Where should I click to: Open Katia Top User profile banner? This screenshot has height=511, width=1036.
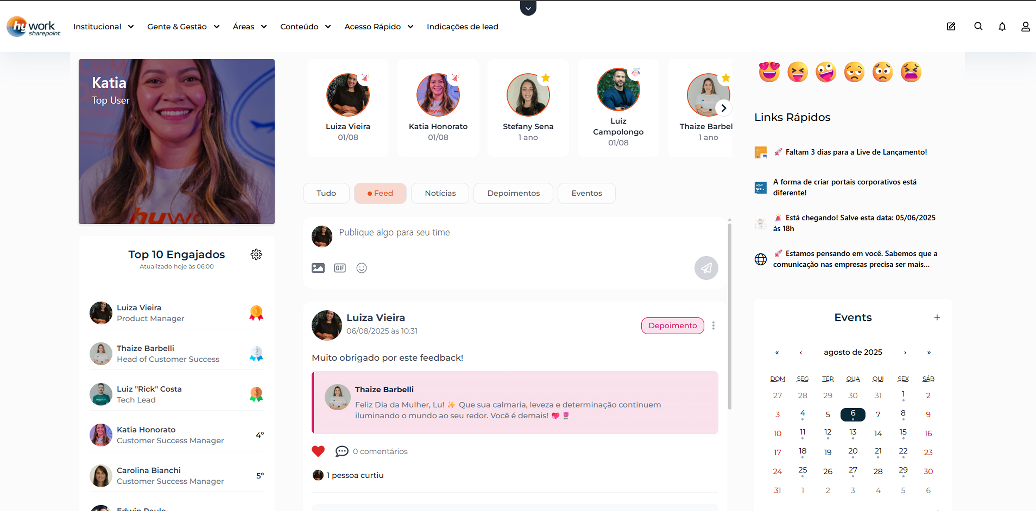[177, 141]
